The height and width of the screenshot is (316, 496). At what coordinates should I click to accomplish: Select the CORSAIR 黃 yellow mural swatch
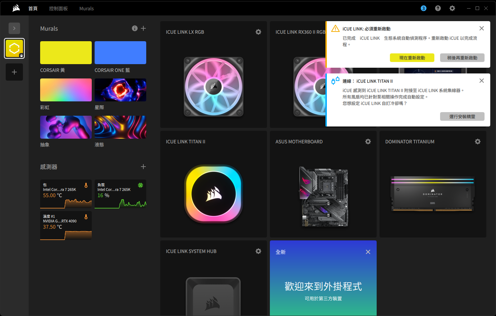tap(66, 53)
